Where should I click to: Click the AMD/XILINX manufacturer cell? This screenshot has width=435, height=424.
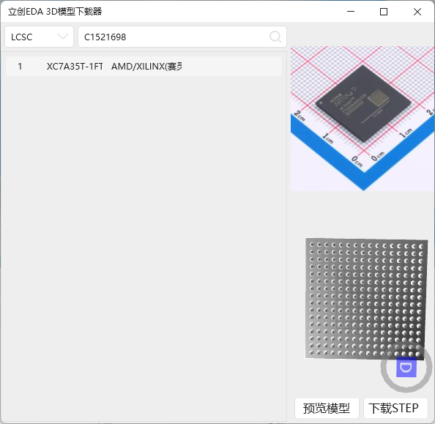[146, 67]
